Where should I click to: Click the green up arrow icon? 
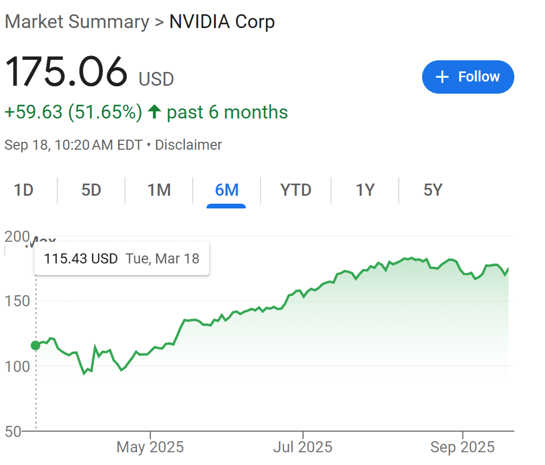pyautogui.click(x=154, y=112)
